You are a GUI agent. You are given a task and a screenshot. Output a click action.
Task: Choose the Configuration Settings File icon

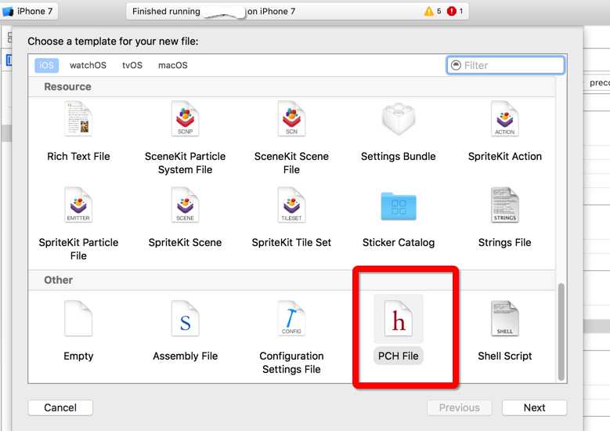(291, 318)
